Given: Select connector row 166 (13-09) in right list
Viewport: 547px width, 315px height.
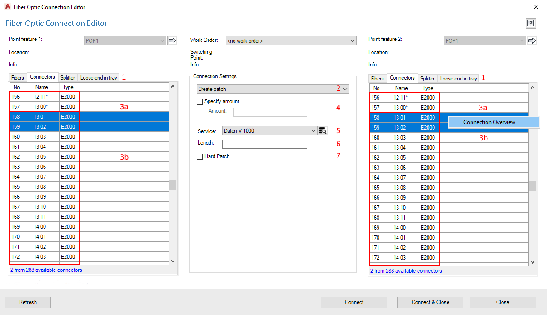Looking at the screenshot, I should (449, 198).
